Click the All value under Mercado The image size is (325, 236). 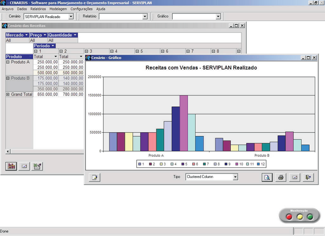coord(8,40)
